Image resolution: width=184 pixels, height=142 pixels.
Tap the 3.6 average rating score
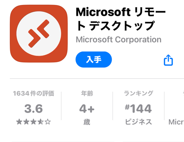pyautogui.click(x=33, y=109)
